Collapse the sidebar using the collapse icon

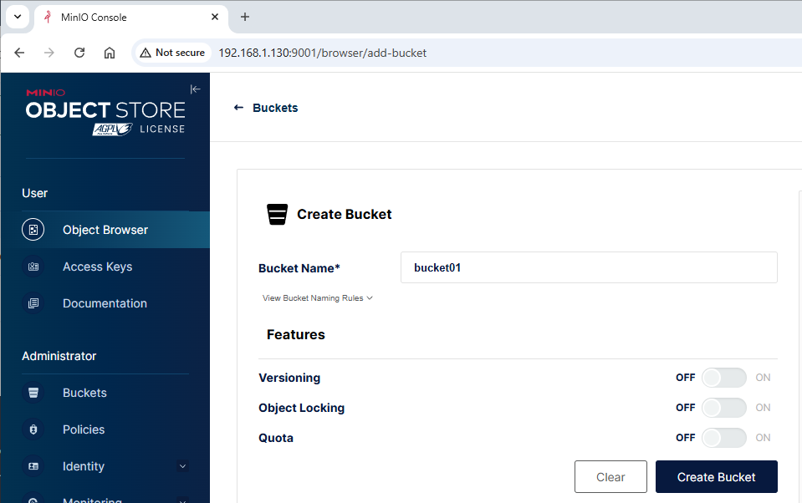point(196,89)
